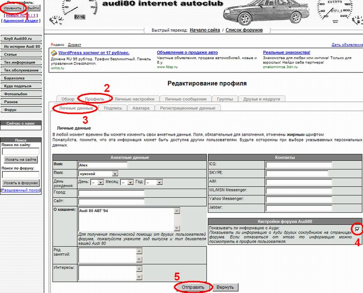Open the Личные сообщения tab

(x=186, y=99)
